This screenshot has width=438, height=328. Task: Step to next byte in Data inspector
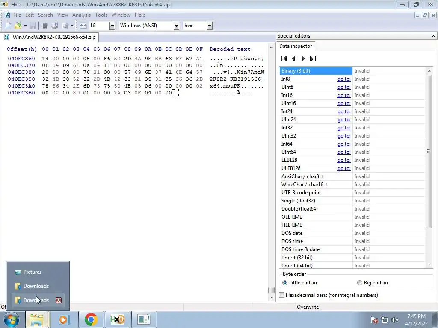tap(303, 59)
